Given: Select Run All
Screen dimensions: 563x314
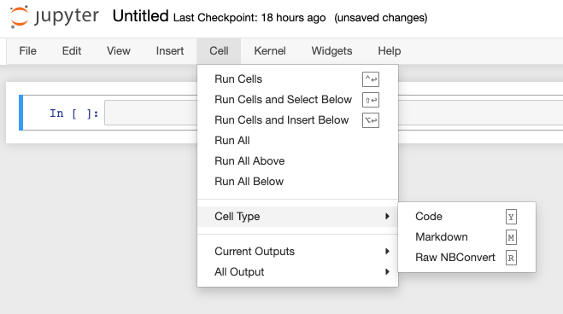Looking at the screenshot, I should tap(297, 141).
